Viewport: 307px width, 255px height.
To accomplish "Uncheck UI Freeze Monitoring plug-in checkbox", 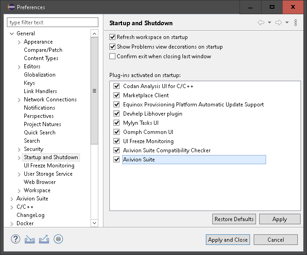I will pyautogui.click(x=117, y=141).
